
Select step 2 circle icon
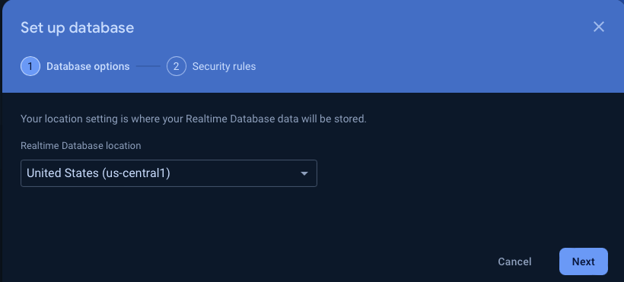click(177, 66)
